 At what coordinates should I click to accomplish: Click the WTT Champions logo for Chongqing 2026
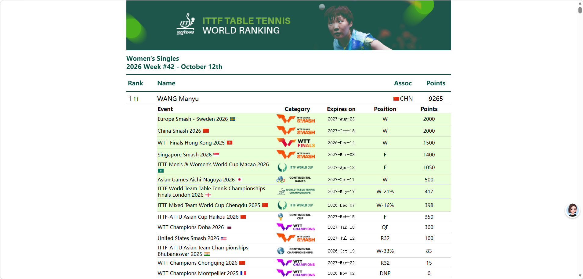(295, 263)
